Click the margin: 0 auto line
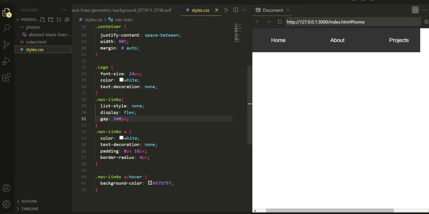This screenshot has height=214, width=429. coord(119,48)
